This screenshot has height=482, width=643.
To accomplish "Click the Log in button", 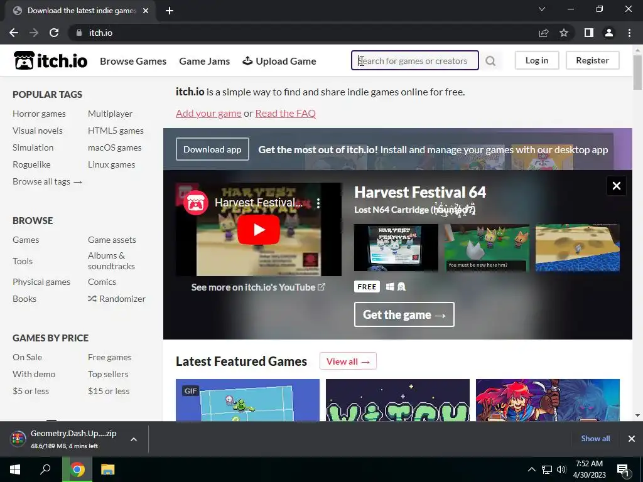I will coord(537,60).
